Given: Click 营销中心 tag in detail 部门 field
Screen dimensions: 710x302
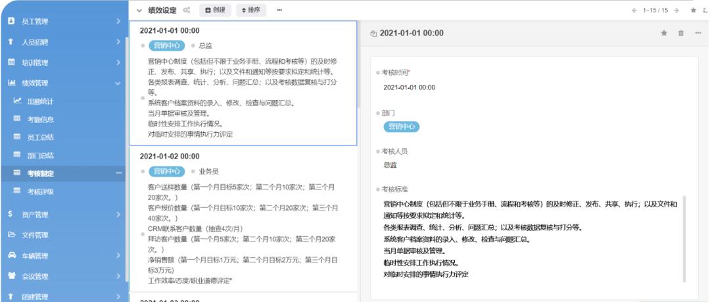Looking at the screenshot, I should click(x=402, y=126).
